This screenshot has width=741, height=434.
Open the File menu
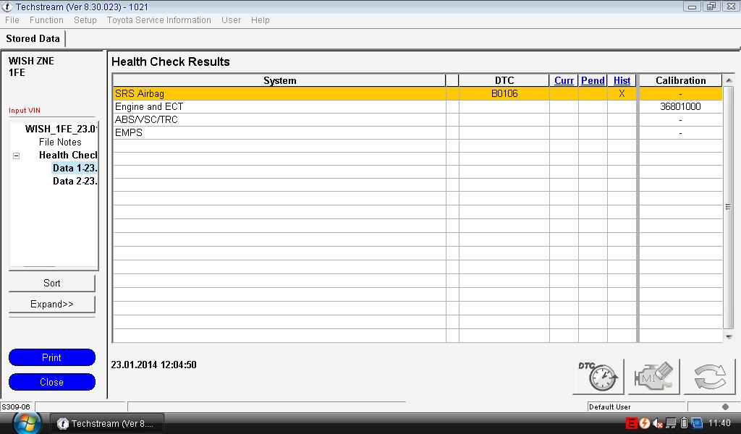point(12,20)
